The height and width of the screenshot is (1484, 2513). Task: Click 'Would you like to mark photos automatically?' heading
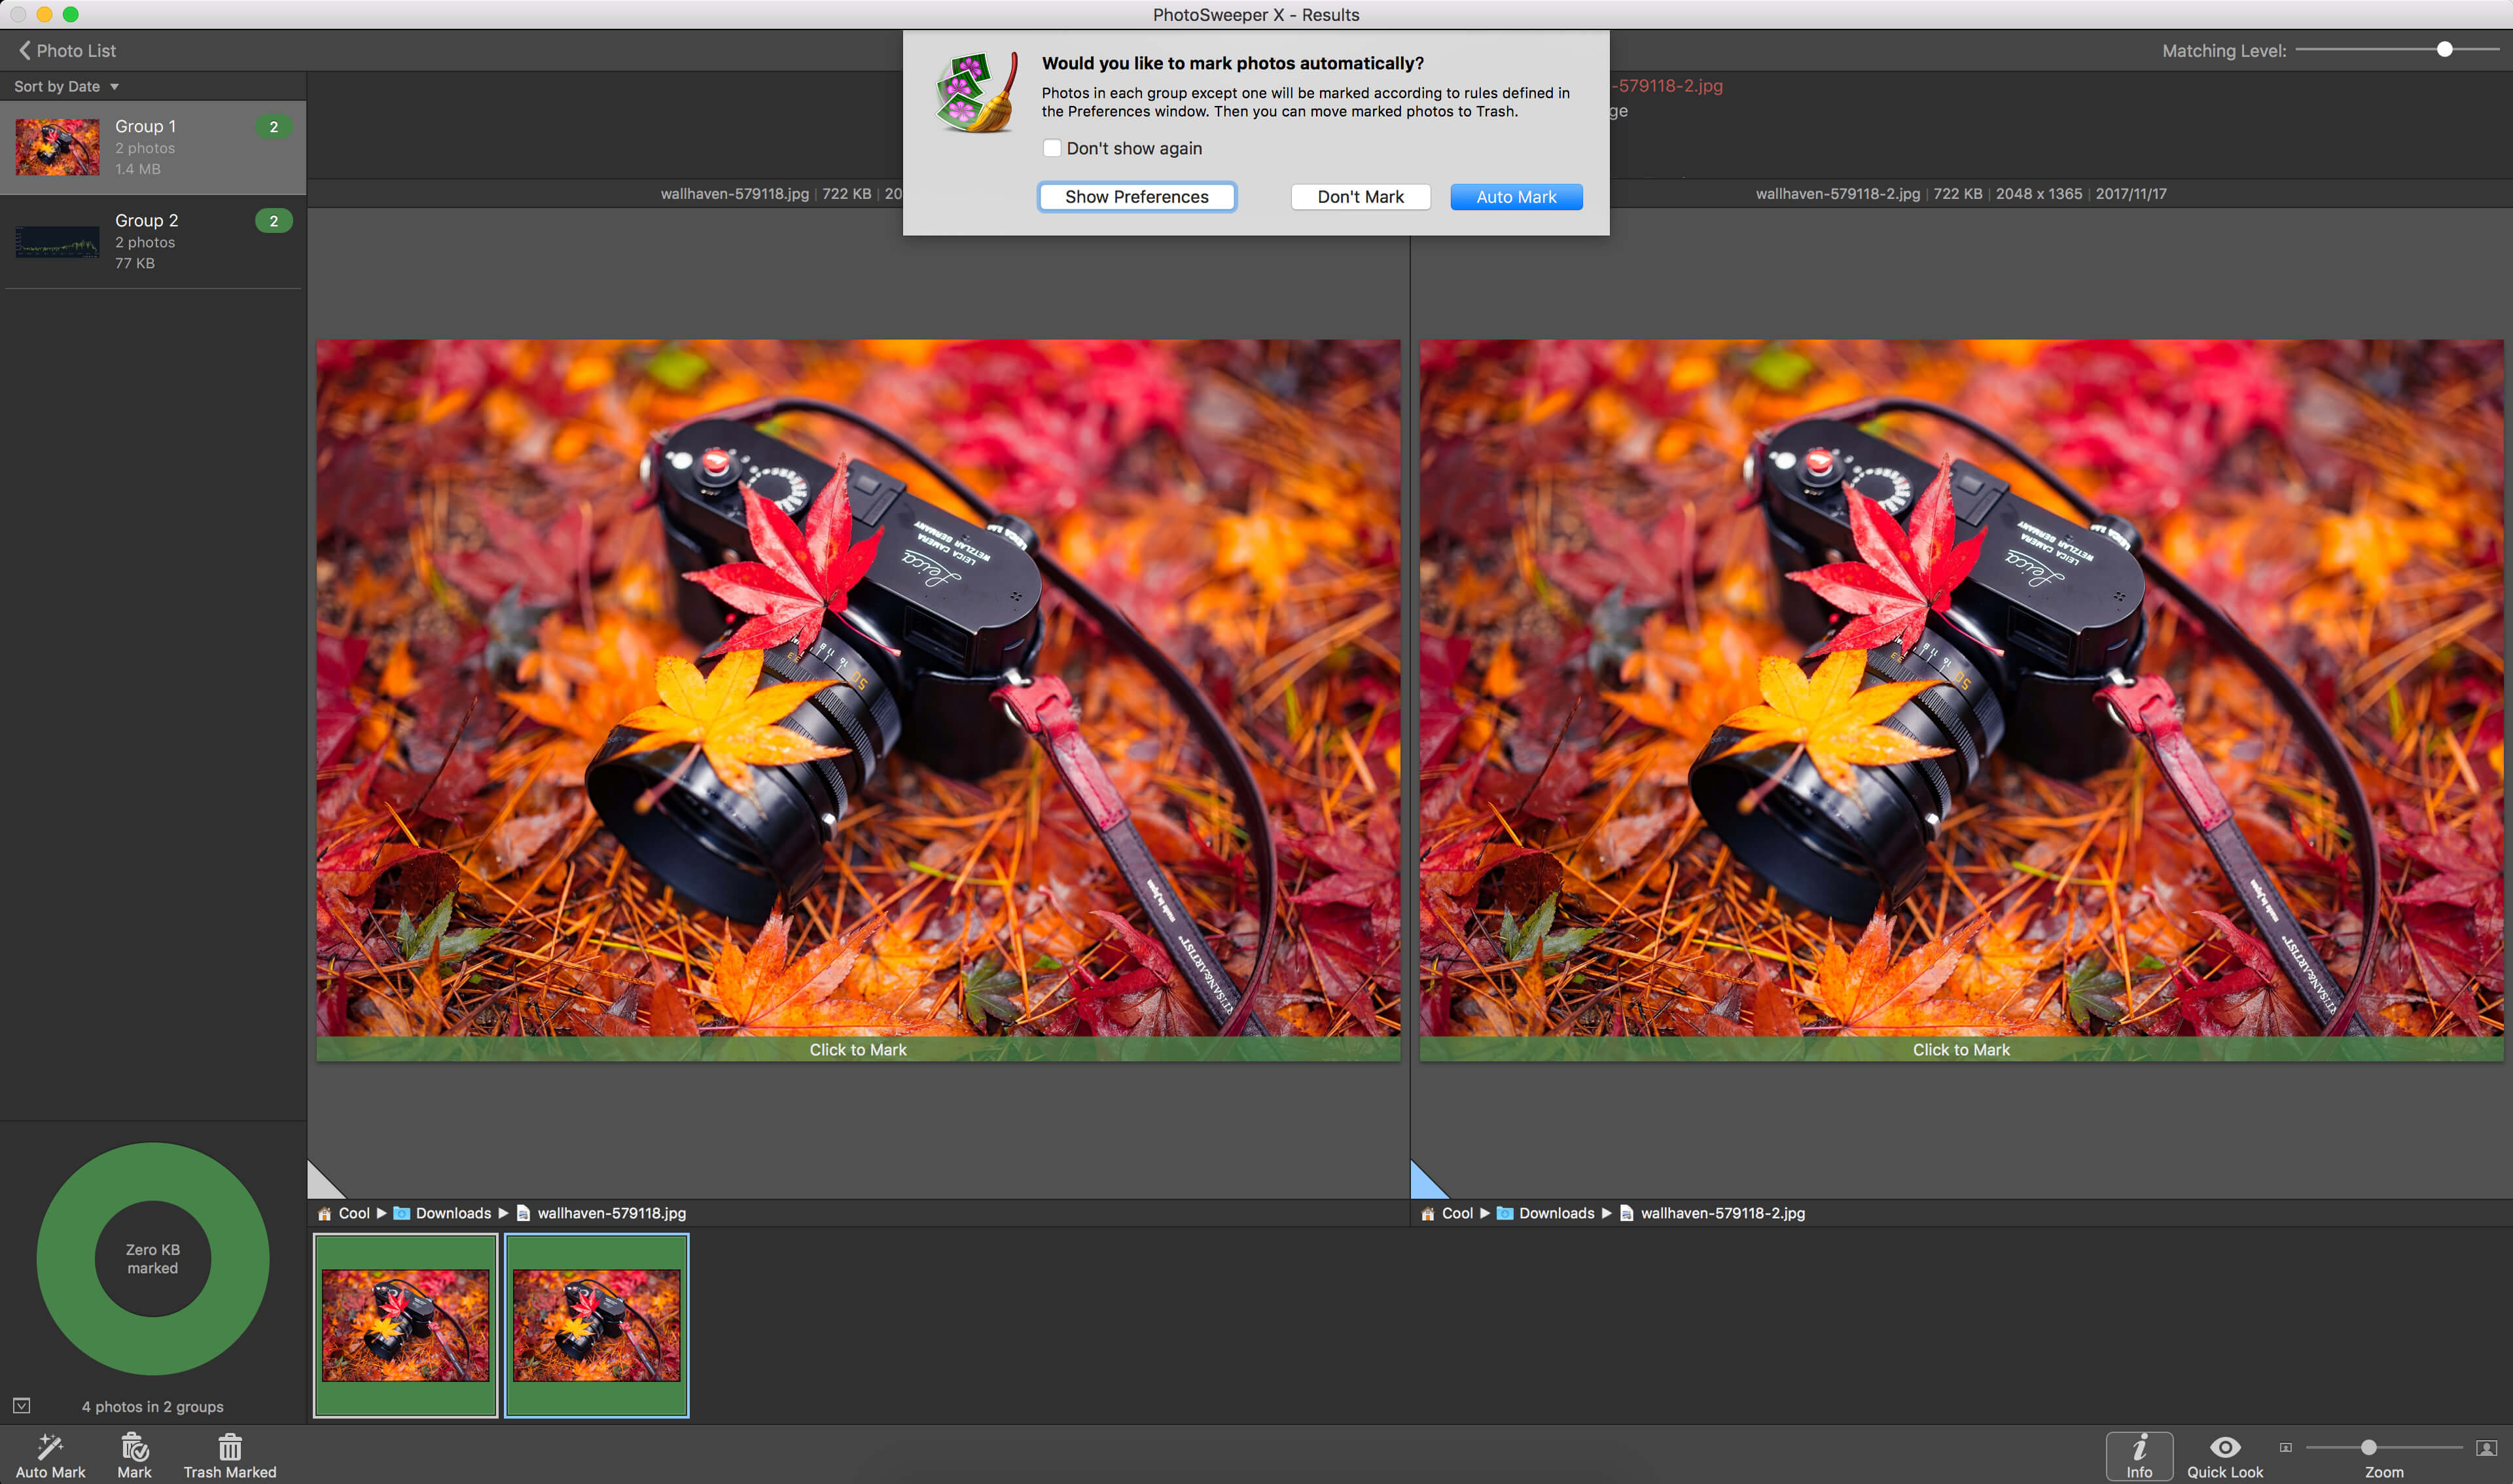pos(1232,63)
